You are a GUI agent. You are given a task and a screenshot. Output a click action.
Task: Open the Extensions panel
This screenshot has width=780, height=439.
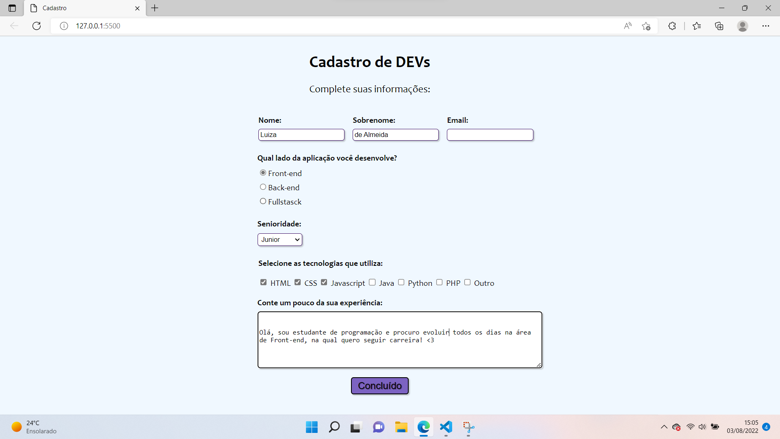click(672, 26)
